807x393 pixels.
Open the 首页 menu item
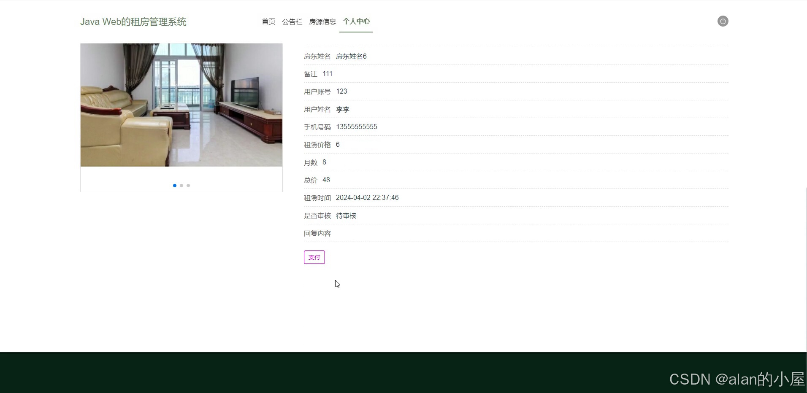(268, 22)
